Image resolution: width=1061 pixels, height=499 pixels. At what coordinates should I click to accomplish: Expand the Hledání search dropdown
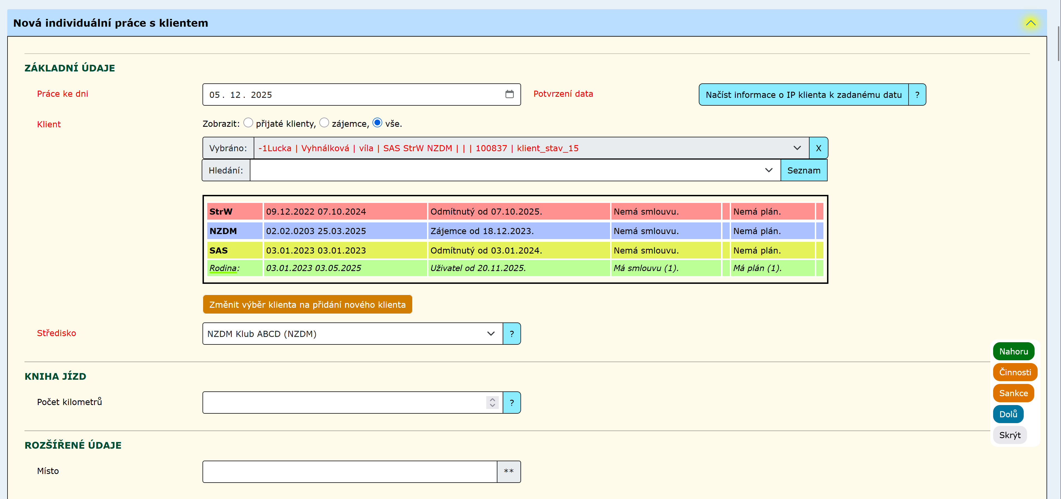click(x=768, y=170)
